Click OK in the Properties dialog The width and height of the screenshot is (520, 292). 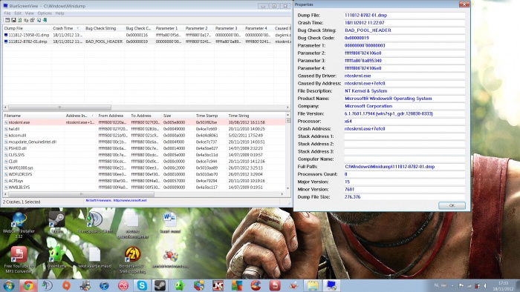[x=452, y=205]
